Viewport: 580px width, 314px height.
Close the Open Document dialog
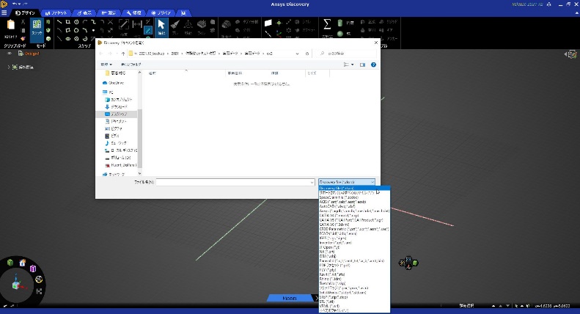pyautogui.click(x=376, y=43)
